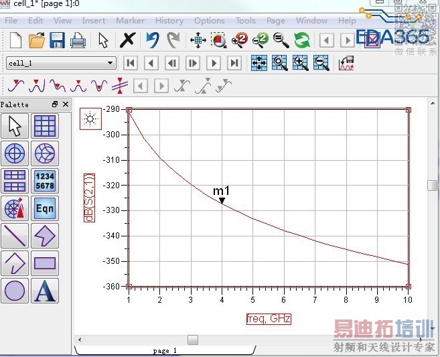
Task: Insert a line marker
Action: click(x=119, y=86)
